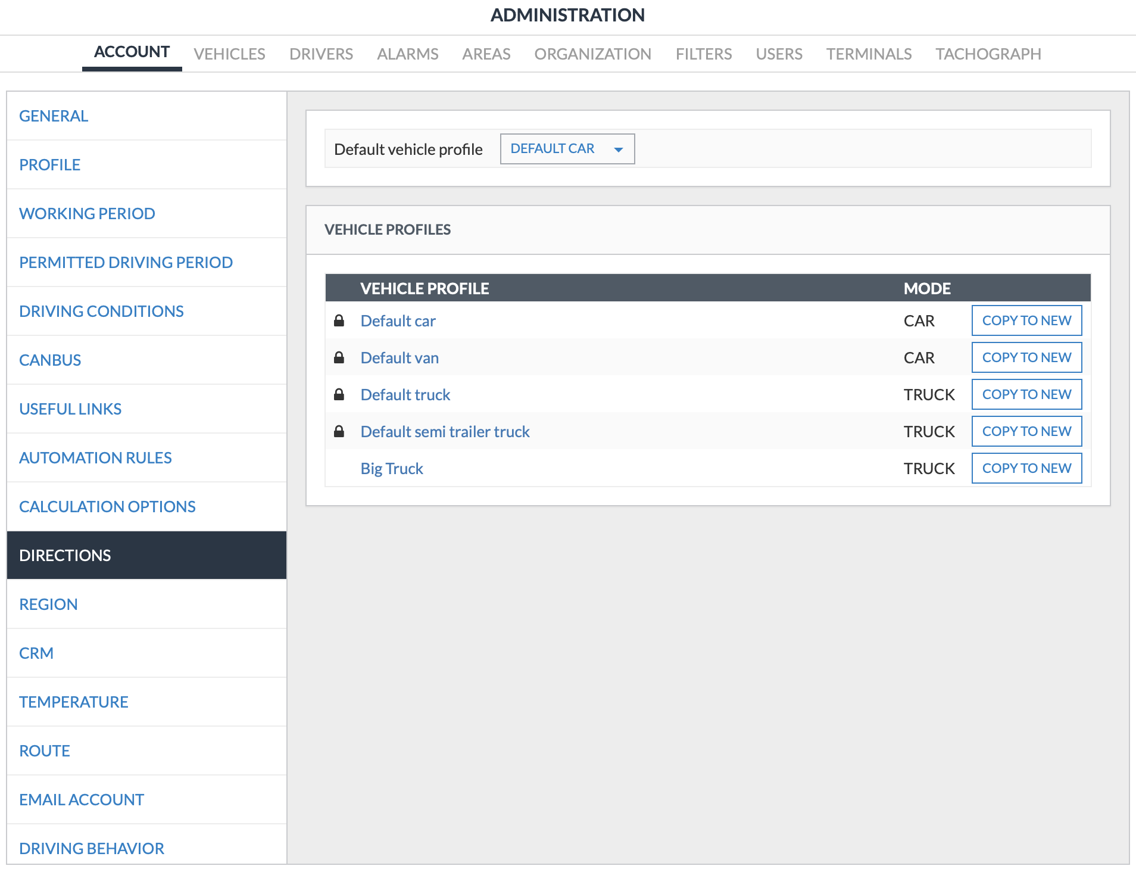1136x872 pixels.
Task: Copy Default van profile to new
Action: click(1026, 358)
